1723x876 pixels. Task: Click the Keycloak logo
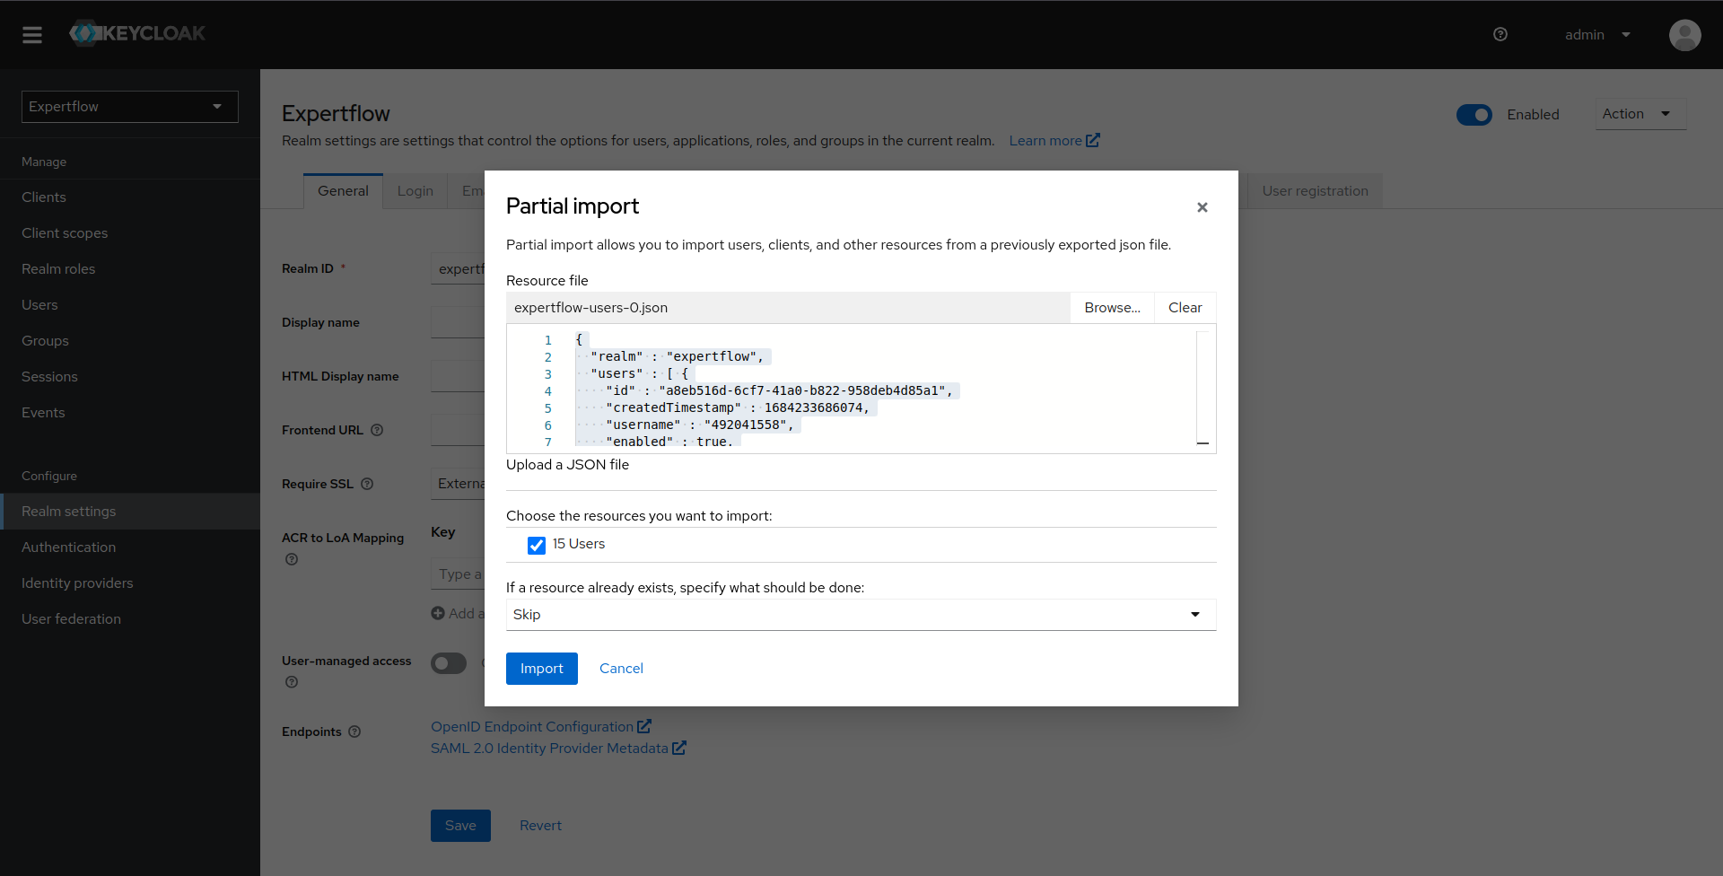(136, 33)
